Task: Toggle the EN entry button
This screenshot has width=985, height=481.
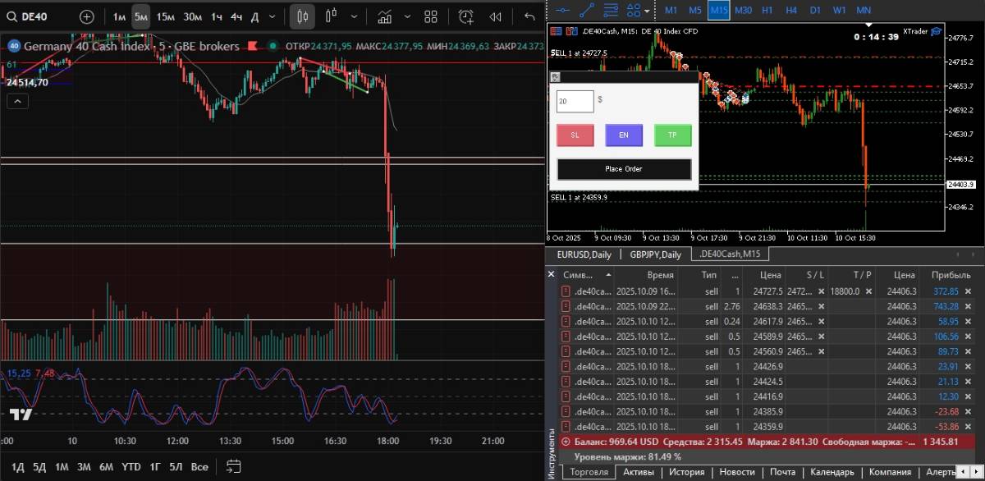Action: [623, 135]
